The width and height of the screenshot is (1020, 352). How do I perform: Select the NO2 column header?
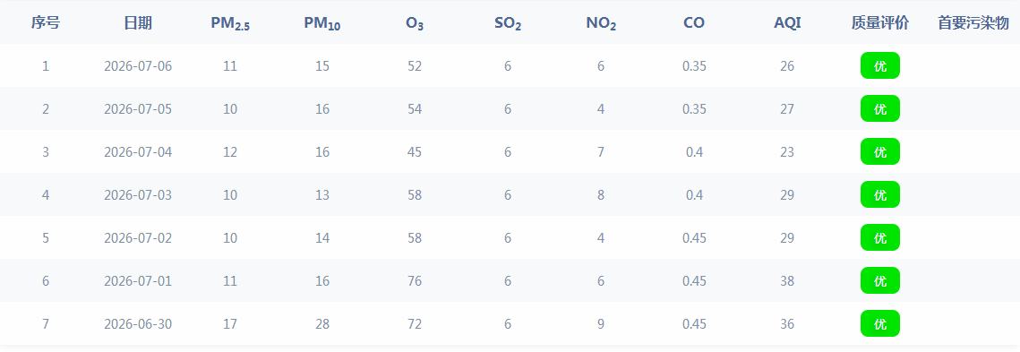click(x=600, y=24)
